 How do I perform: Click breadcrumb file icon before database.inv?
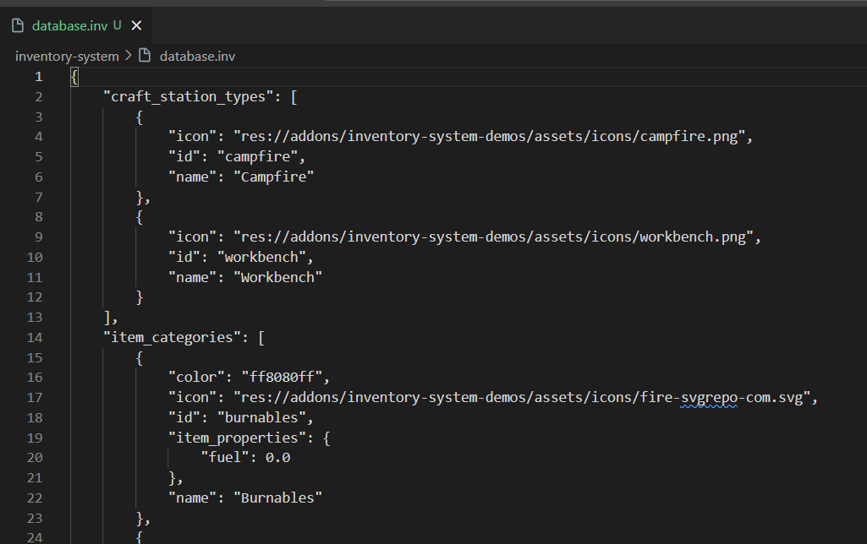tap(145, 55)
